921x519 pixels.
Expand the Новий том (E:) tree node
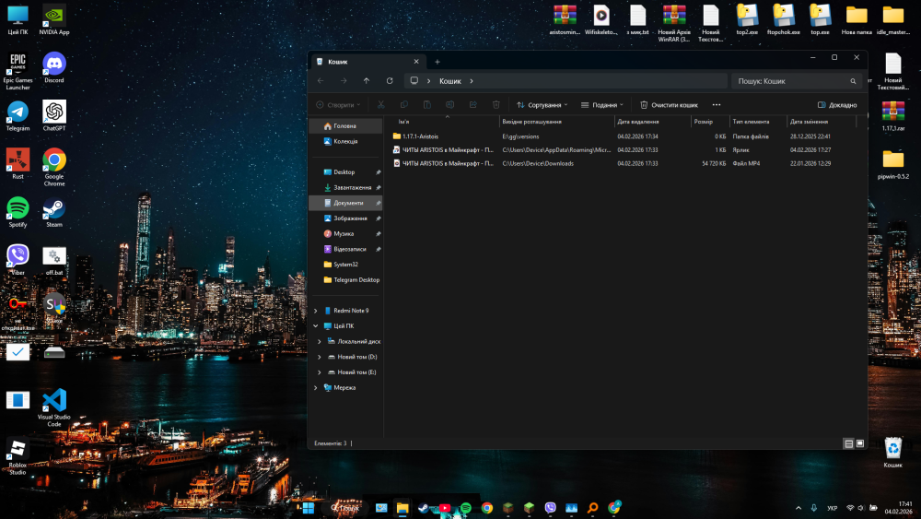[320, 372]
